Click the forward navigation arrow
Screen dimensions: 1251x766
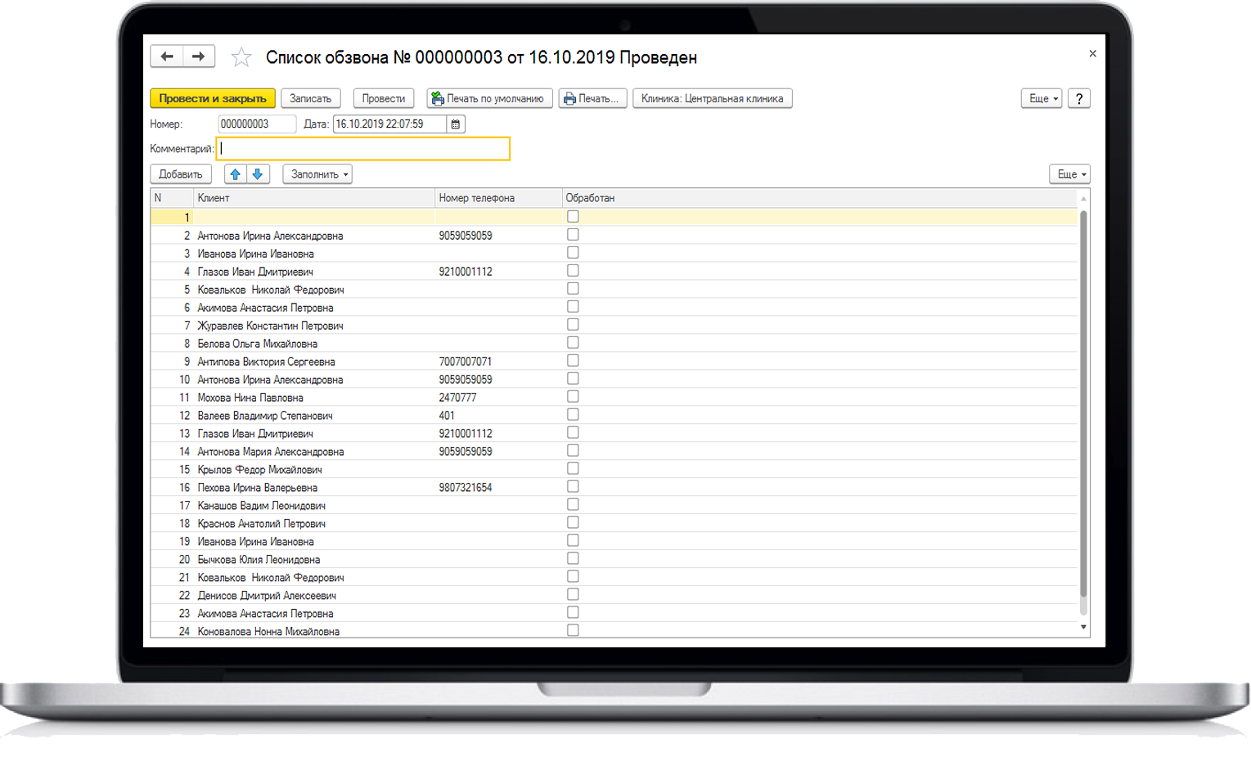pyautogui.click(x=199, y=56)
